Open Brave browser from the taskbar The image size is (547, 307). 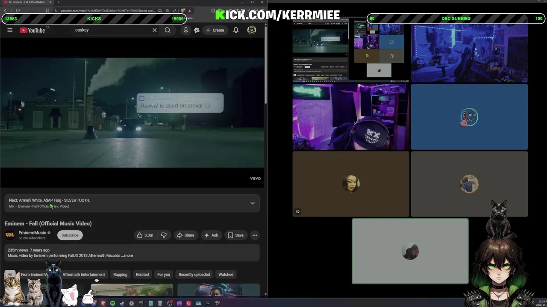(x=103, y=303)
